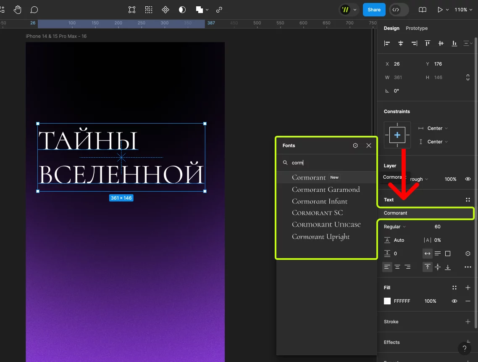This screenshot has width=478, height=362.
Task: Click Align bottom icon
Action: (x=454, y=43)
